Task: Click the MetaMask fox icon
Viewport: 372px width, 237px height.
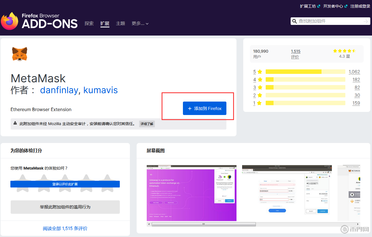Action: pyautogui.click(x=20, y=54)
